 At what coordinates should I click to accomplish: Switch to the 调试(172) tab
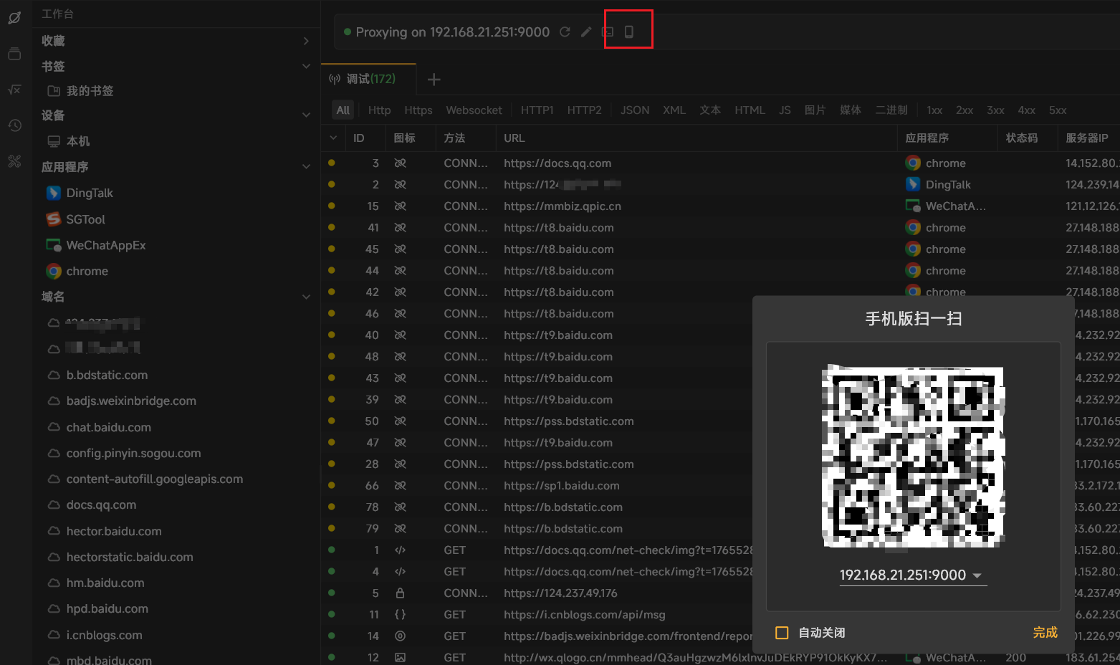click(368, 79)
